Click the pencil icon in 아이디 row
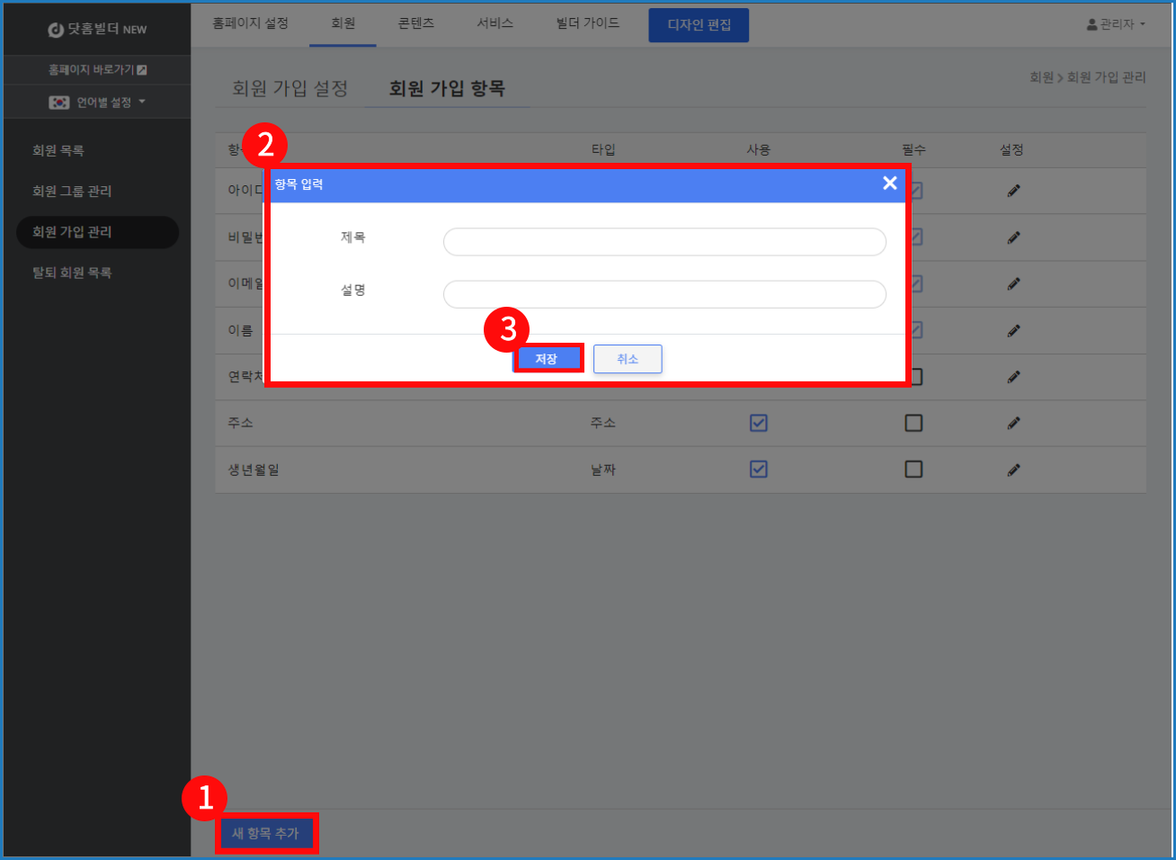1176x860 pixels. 1013,191
